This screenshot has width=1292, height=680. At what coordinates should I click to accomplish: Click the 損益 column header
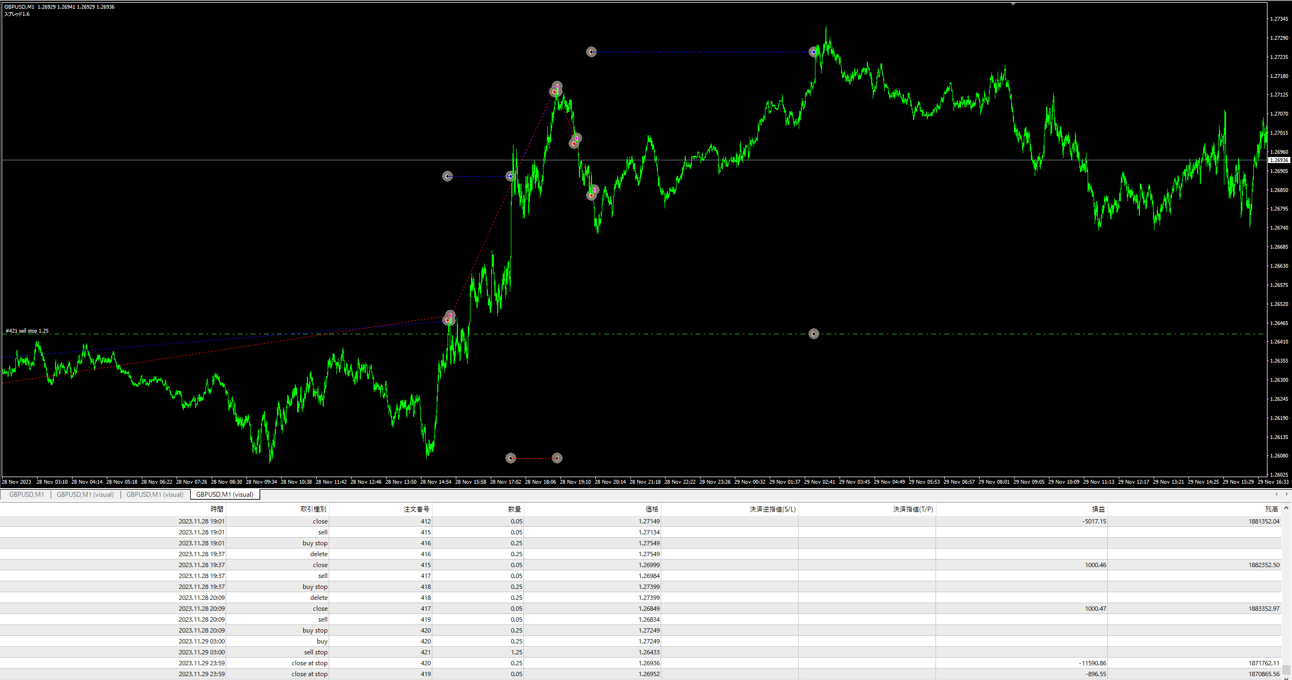[1098, 509]
